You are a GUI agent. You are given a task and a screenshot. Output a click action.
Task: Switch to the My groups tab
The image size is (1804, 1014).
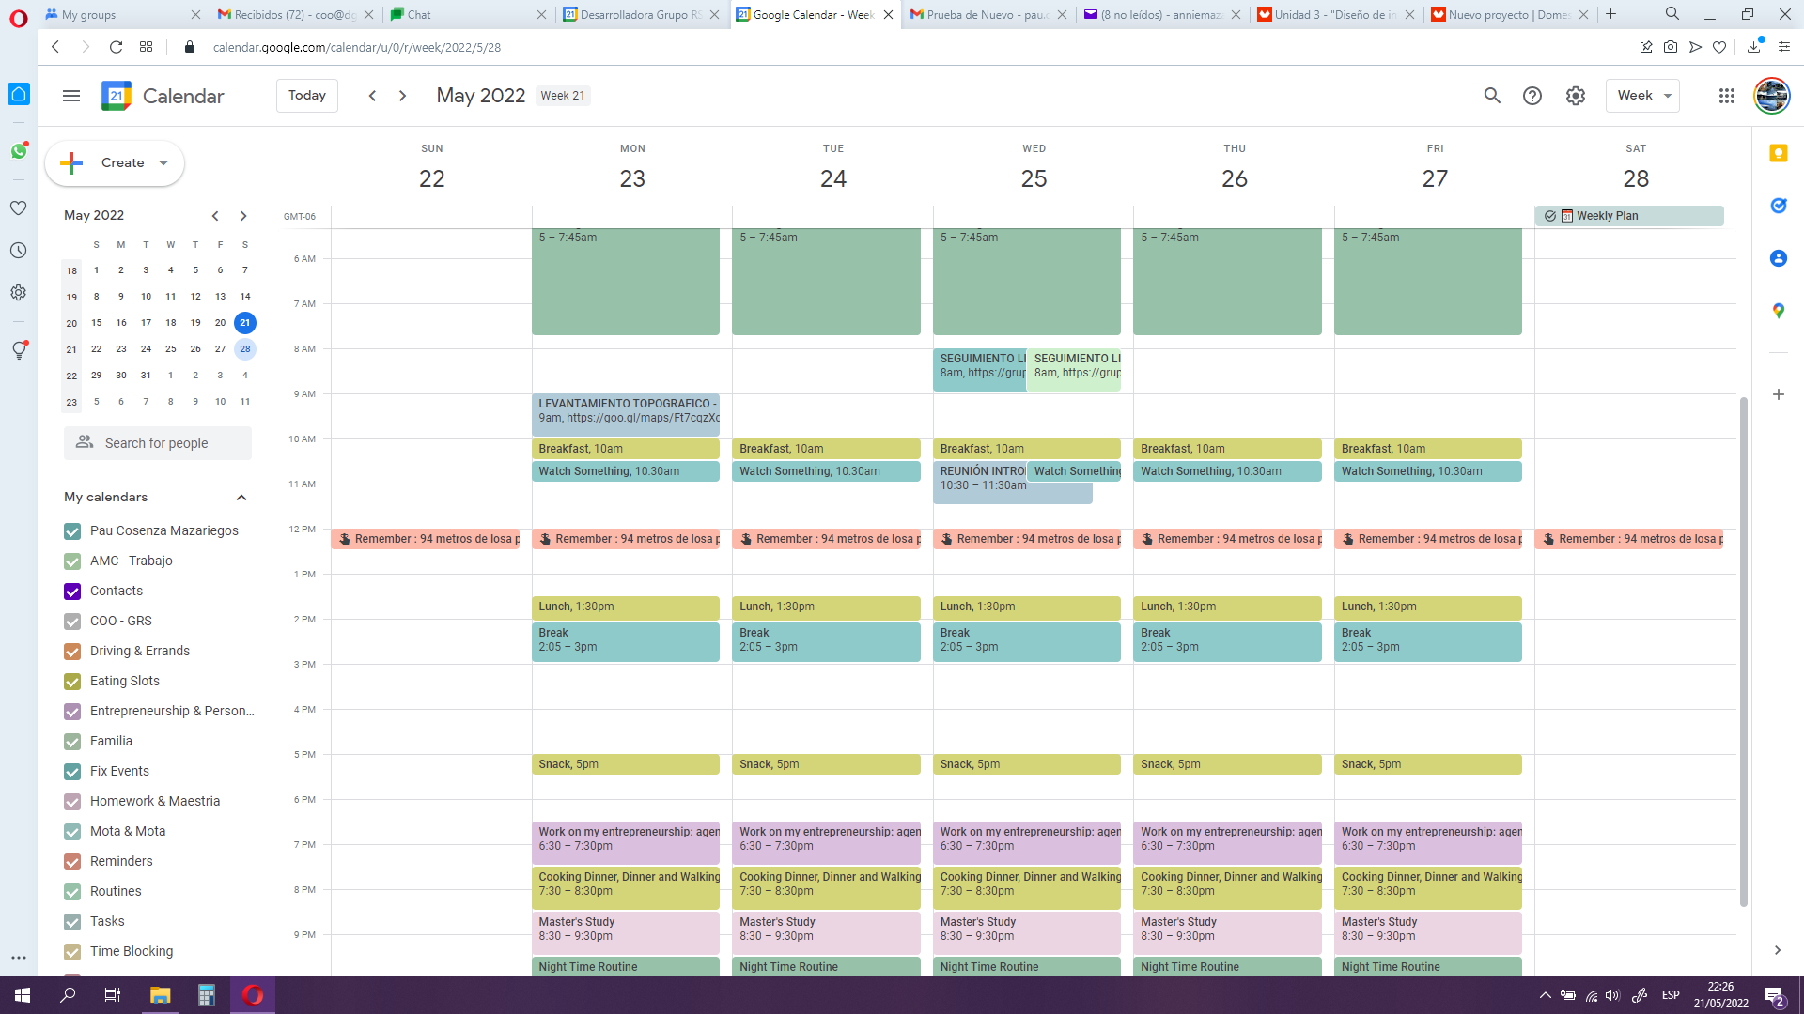point(123,14)
